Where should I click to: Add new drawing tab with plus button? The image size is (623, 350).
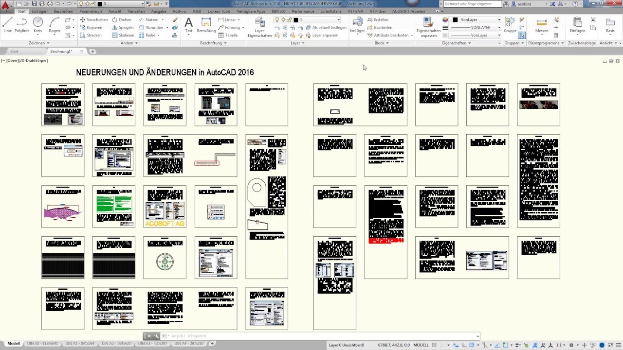[x=92, y=51]
